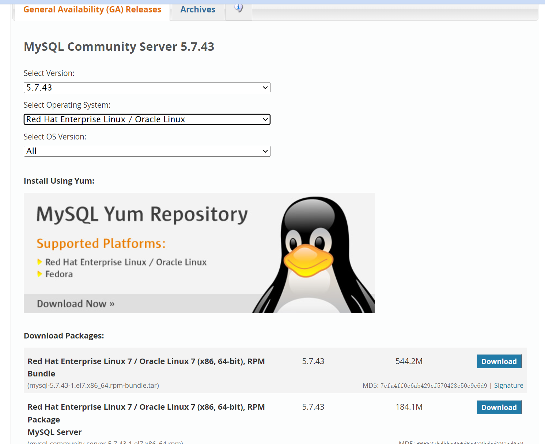Open the Select OS Version dropdown set to All
This screenshot has width=545, height=444.
[147, 151]
